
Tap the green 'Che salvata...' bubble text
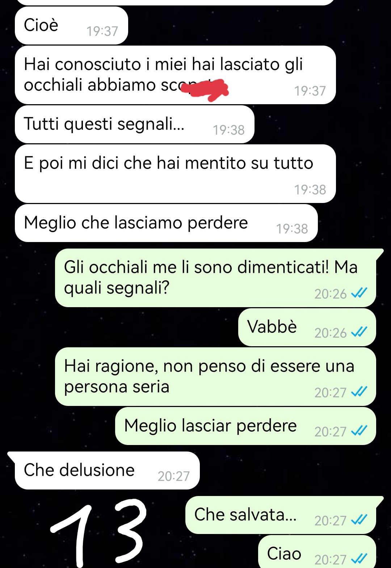pyautogui.click(x=245, y=514)
